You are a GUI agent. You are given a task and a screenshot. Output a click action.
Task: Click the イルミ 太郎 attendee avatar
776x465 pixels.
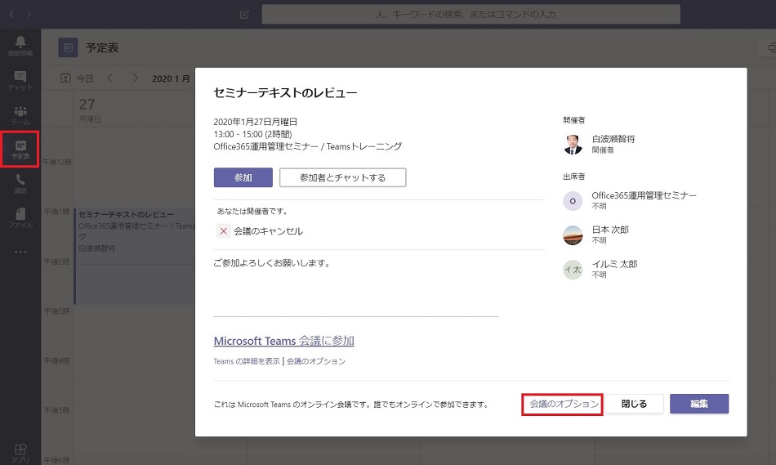click(x=573, y=270)
